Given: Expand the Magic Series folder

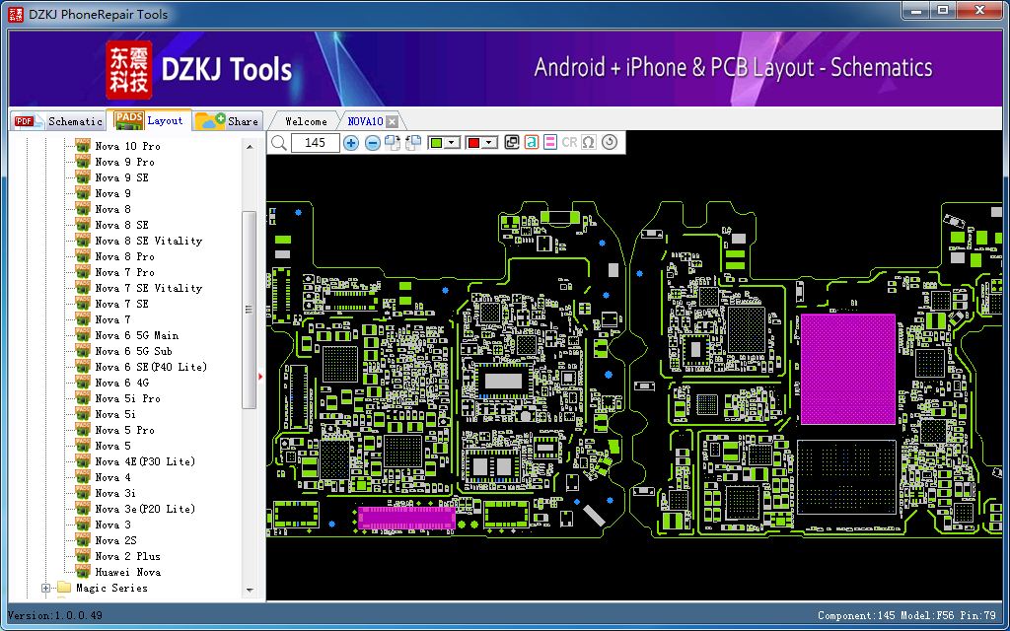Looking at the screenshot, I should 45,588.
